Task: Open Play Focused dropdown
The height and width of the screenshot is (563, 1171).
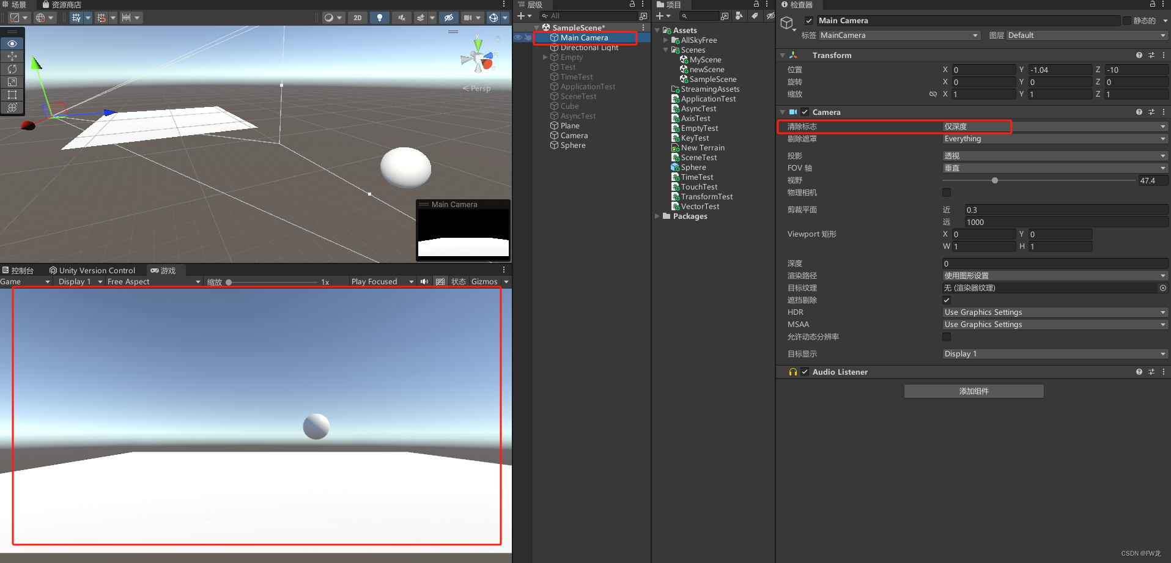Action: pyautogui.click(x=382, y=282)
